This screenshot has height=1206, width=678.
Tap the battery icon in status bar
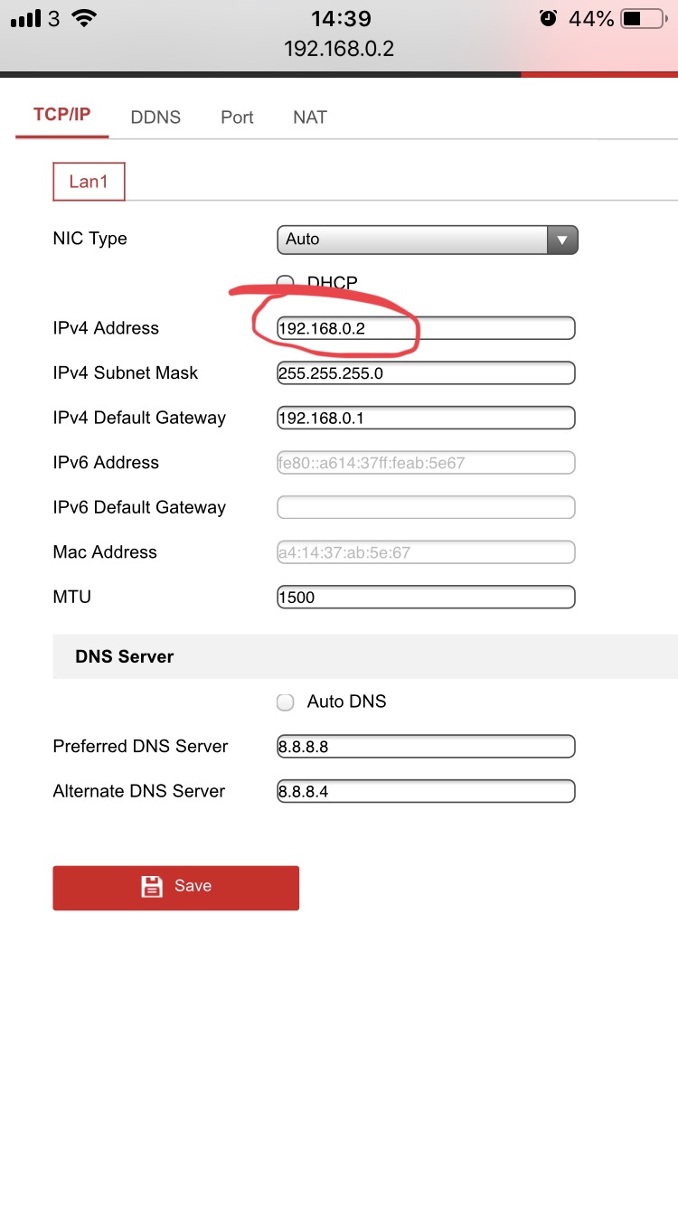(x=643, y=19)
